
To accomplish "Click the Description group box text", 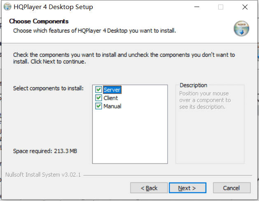I will 193,85.
